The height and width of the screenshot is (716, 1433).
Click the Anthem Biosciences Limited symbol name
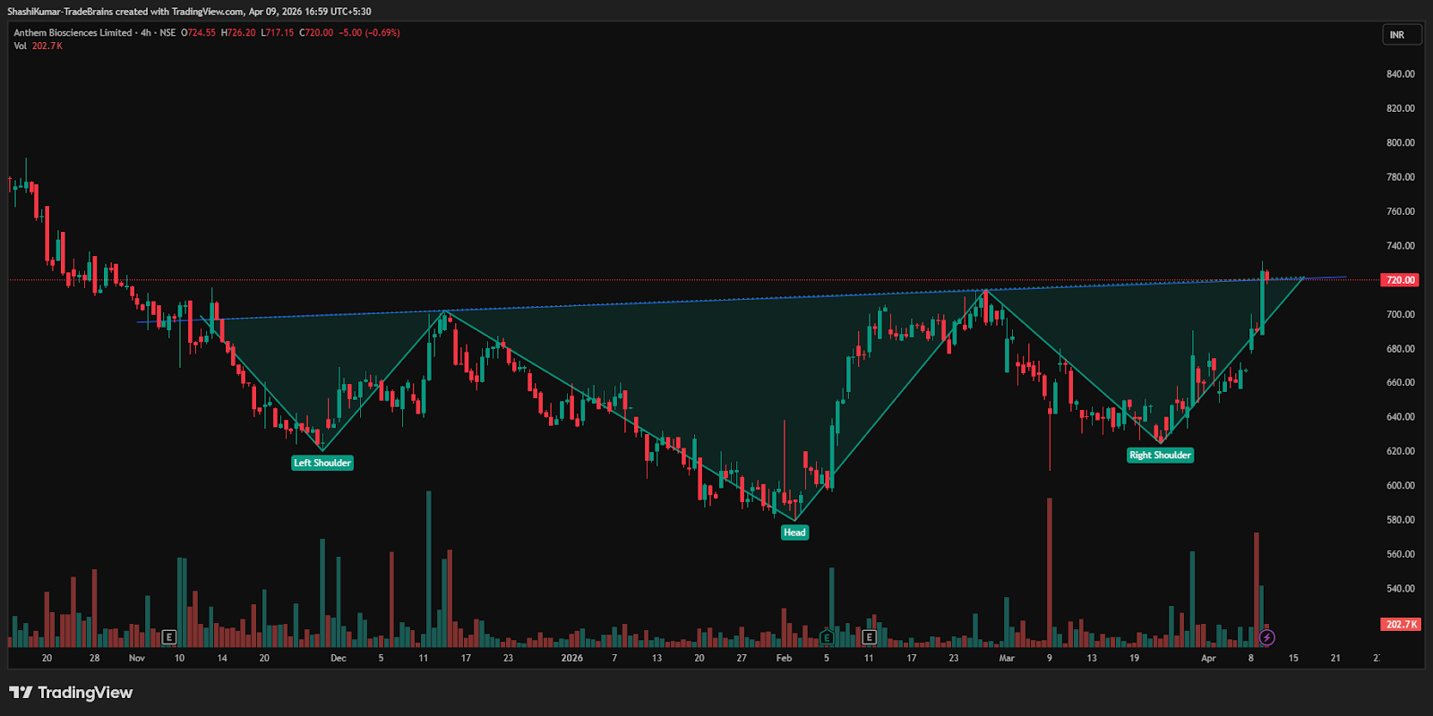(x=73, y=33)
